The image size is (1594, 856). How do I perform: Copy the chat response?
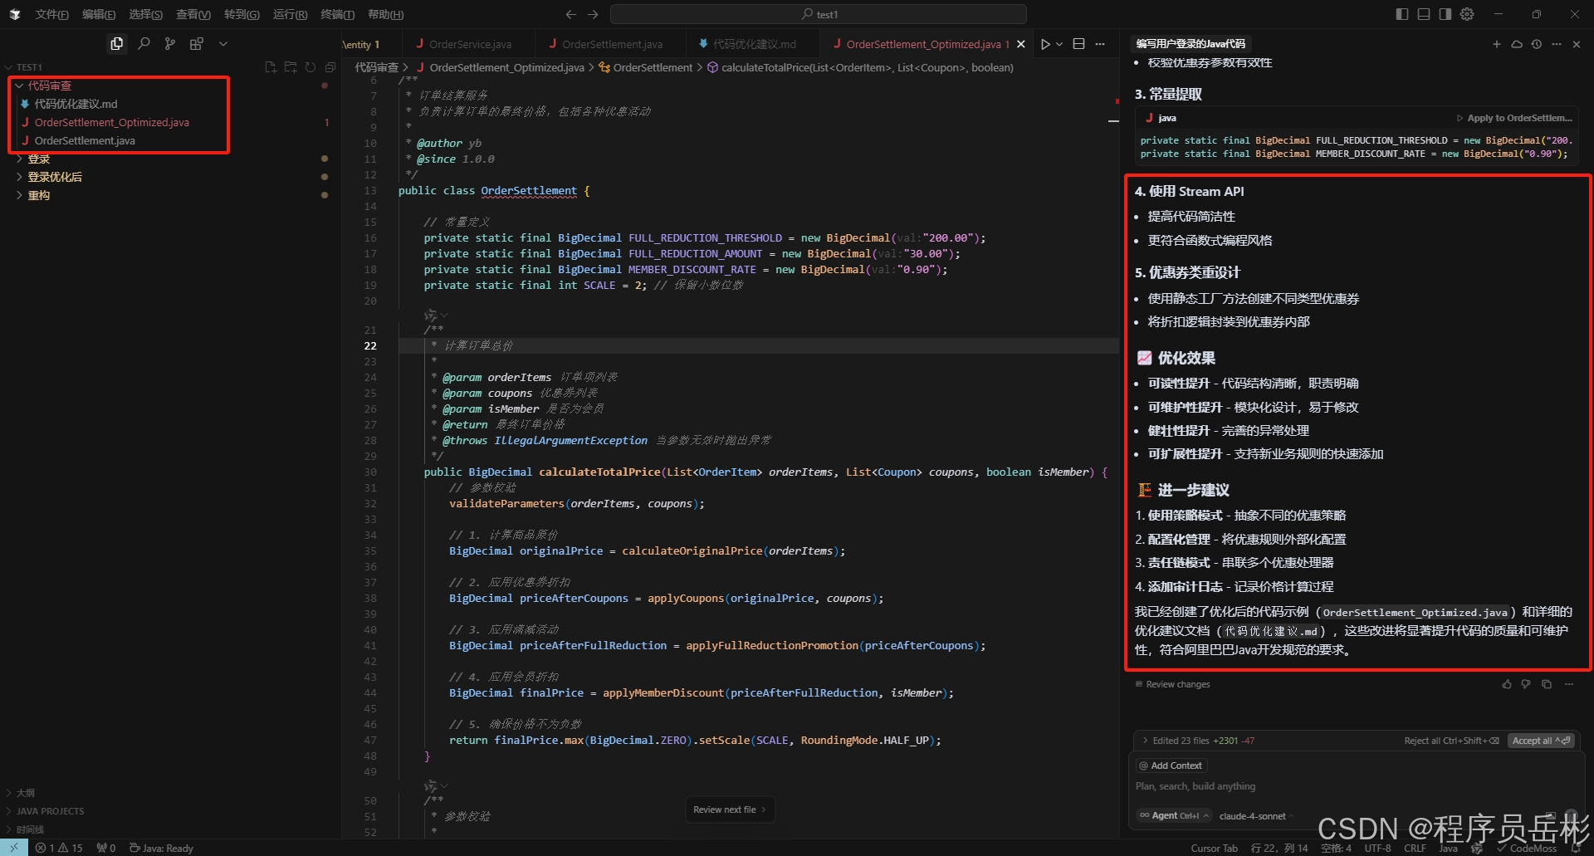pos(1547,684)
